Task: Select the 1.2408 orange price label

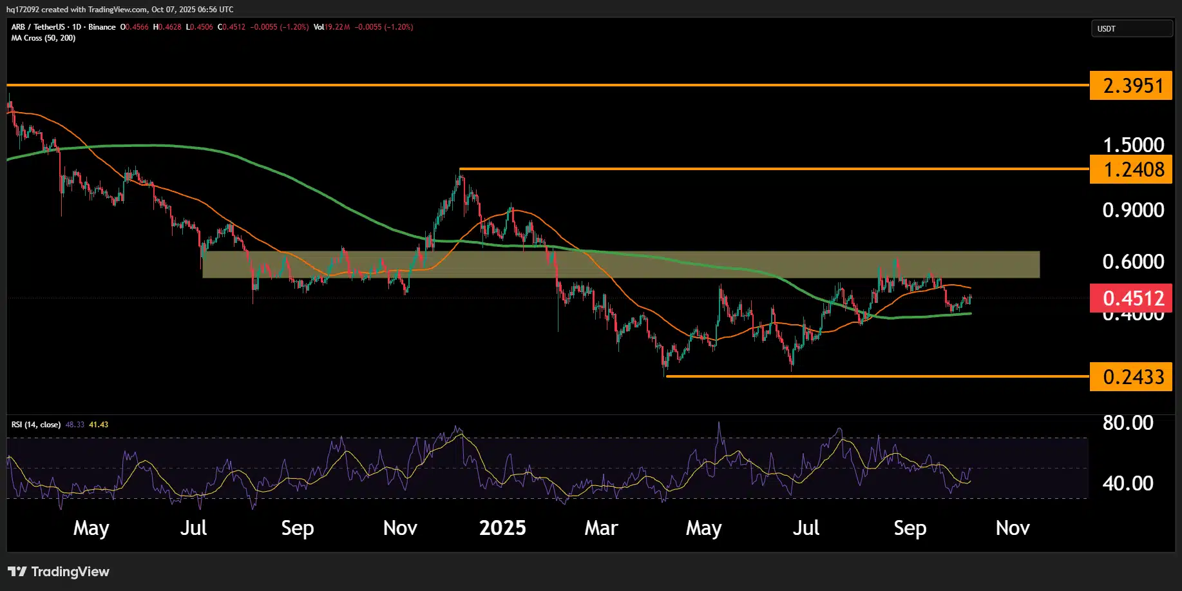Action: tap(1130, 170)
